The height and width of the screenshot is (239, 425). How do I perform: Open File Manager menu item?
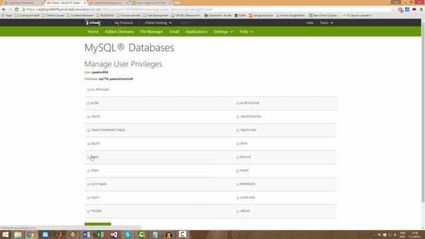coord(151,32)
